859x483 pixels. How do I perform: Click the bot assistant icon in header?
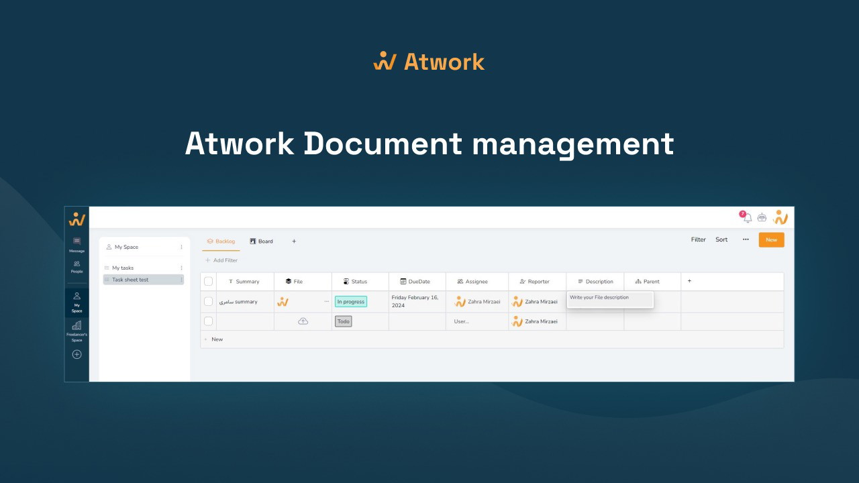pos(762,217)
